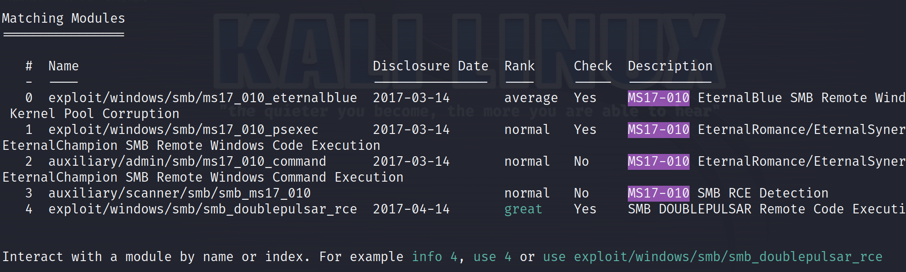
Task: Click the Check column header
Action: tap(592, 66)
